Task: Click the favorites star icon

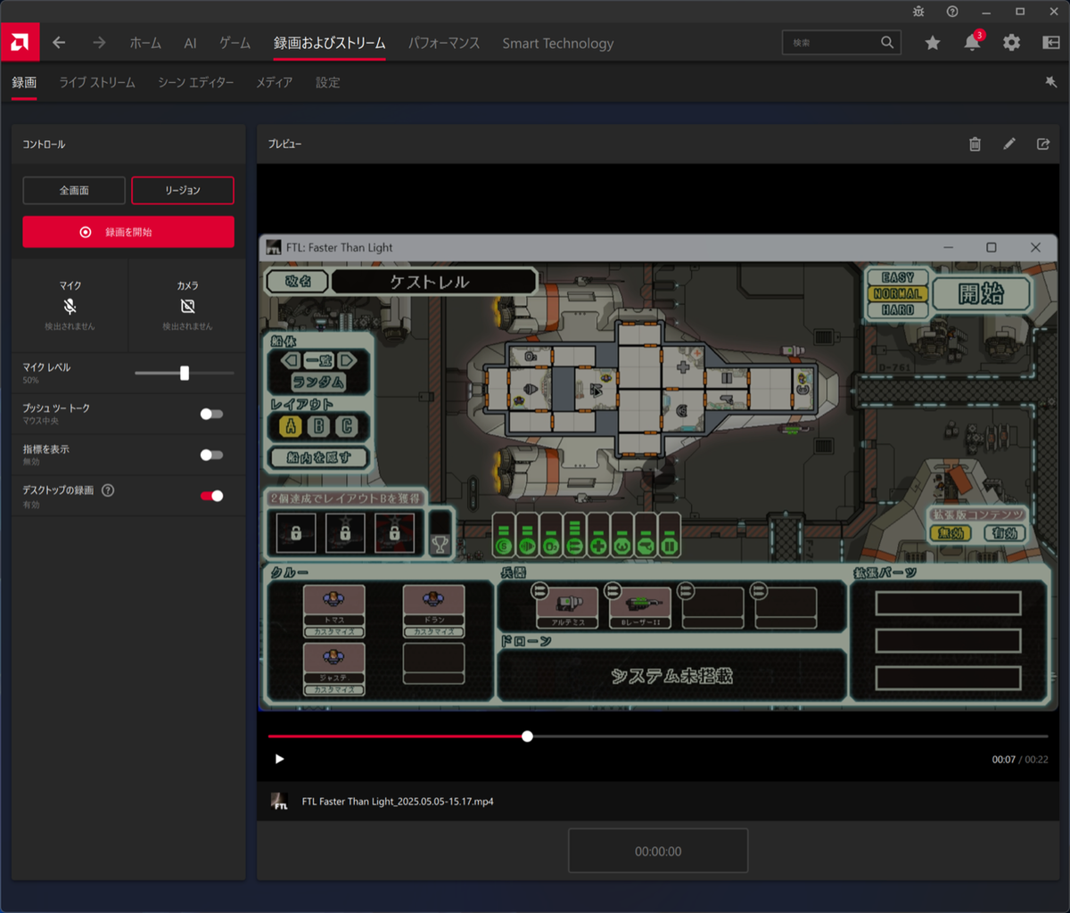Action: click(933, 43)
